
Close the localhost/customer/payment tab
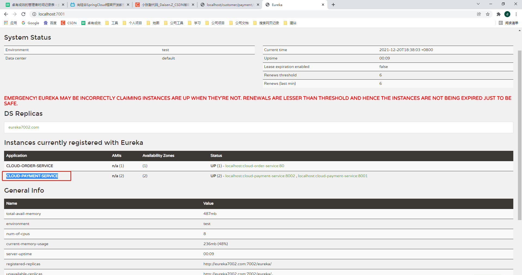258,5
